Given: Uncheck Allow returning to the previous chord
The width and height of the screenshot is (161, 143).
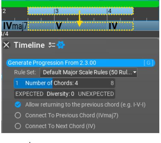Looking at the screenshot, I should click(18, 105).
